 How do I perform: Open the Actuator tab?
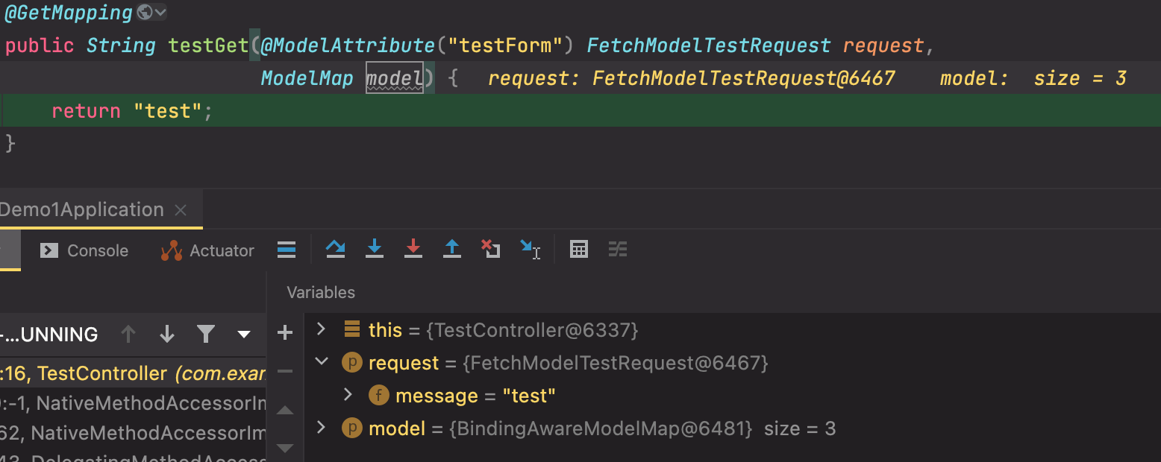tap(208, 250)
